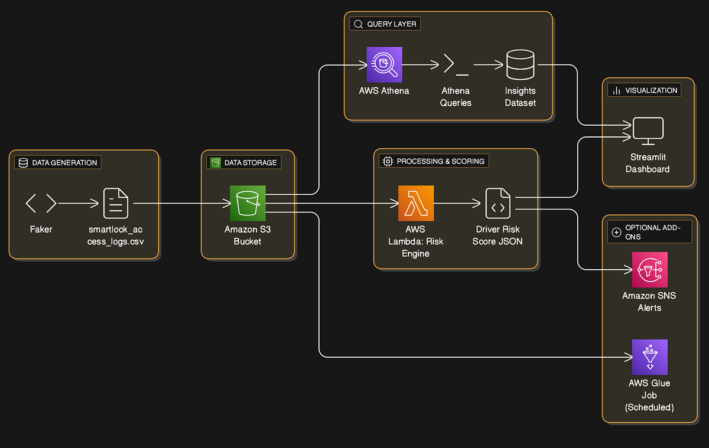Click the AWS Athena text label
This screenshot has width=709, height=448.
click(x=384, y=91)
